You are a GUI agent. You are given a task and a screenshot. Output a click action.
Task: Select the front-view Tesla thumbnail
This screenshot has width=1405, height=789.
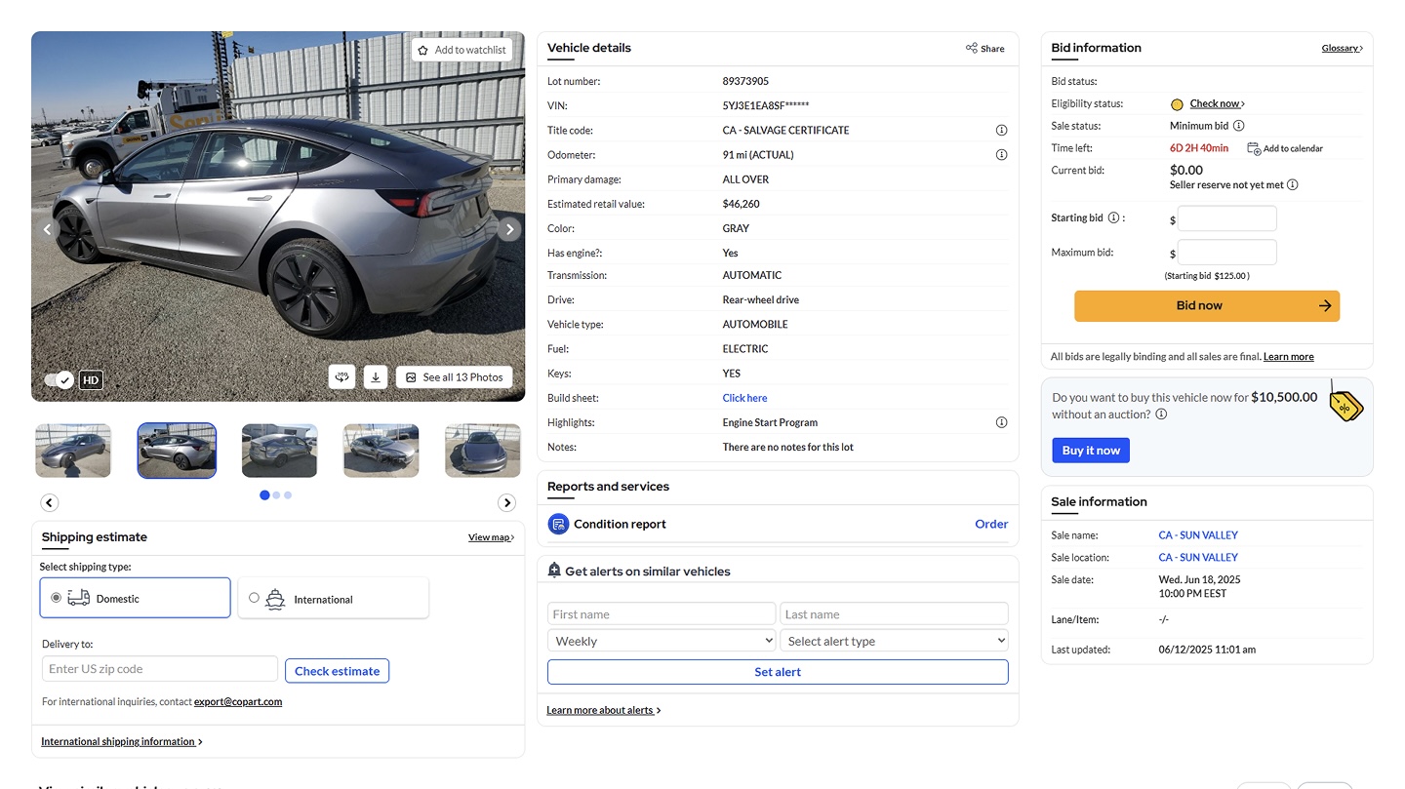pyautogui.click(x=483, y=450)
